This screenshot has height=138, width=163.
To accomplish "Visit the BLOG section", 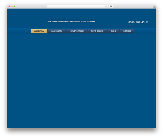I will [x=113, y=31].
